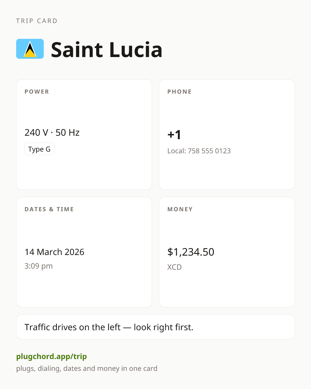Click the TRIP CARD header label
The height and width of the screenshot is (389, 311).
point(37,21)
